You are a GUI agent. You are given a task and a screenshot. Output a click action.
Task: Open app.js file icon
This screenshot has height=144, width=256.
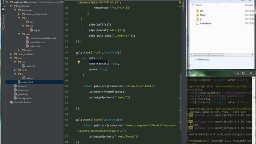tap(32, 30)
